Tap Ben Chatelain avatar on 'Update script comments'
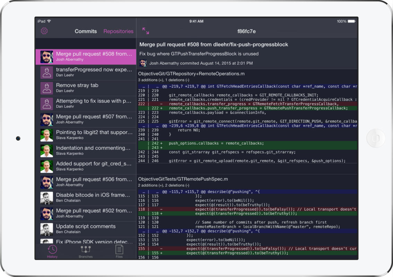Viewport: 393px width, 277px height. pos(47,229)
